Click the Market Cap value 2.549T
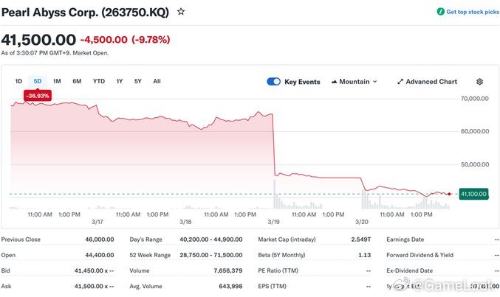 (361, 240)
